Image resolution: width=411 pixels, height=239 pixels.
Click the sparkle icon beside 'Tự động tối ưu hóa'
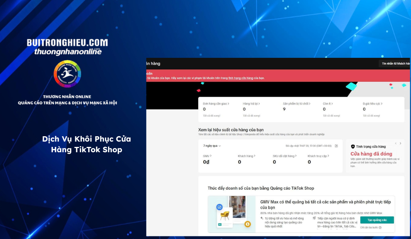tap(261, 218)
